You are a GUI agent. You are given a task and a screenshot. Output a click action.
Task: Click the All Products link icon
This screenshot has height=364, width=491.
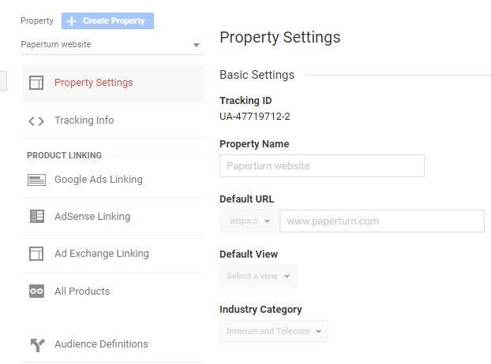coord(36,292)
